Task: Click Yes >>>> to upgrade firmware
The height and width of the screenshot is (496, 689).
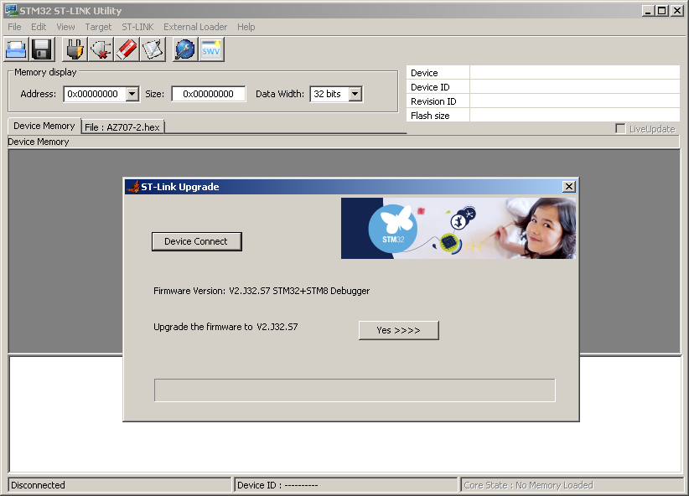Action: click(x=398, y=330)
